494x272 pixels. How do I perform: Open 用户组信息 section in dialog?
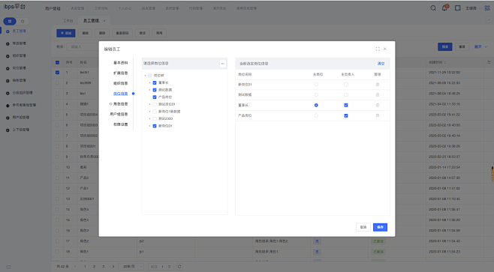point(119,115)
